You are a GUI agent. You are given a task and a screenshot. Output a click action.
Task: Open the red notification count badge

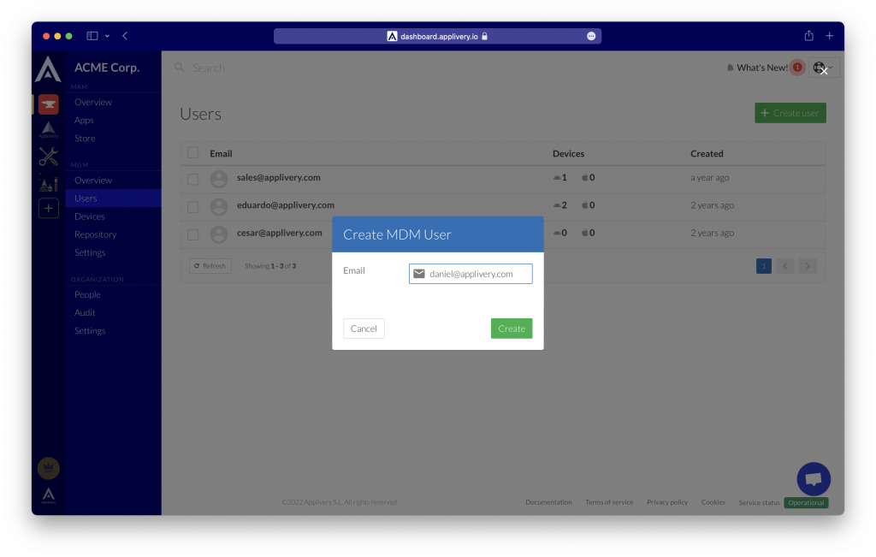797,68
